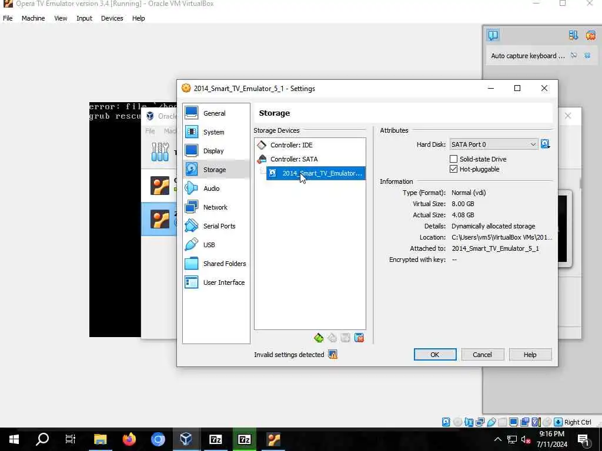
Task: Click the Right Ctrl host key label
Action: coord(578,422)
